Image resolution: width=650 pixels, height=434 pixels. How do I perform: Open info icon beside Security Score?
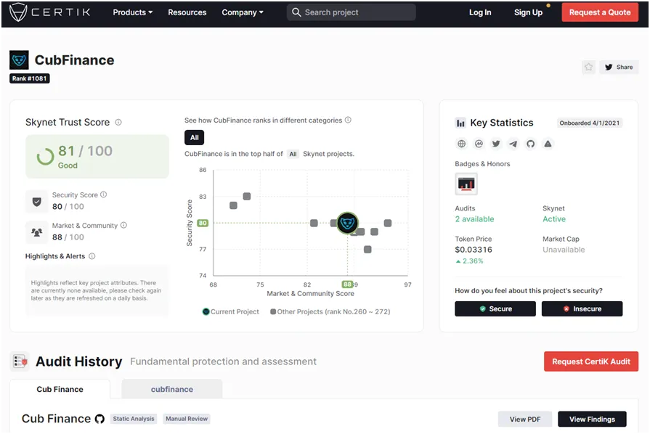click(x=104, y=195)
